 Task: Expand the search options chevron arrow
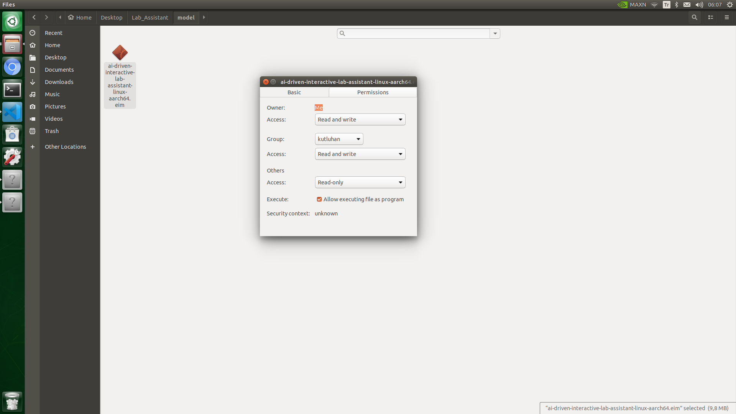(495, 33)
